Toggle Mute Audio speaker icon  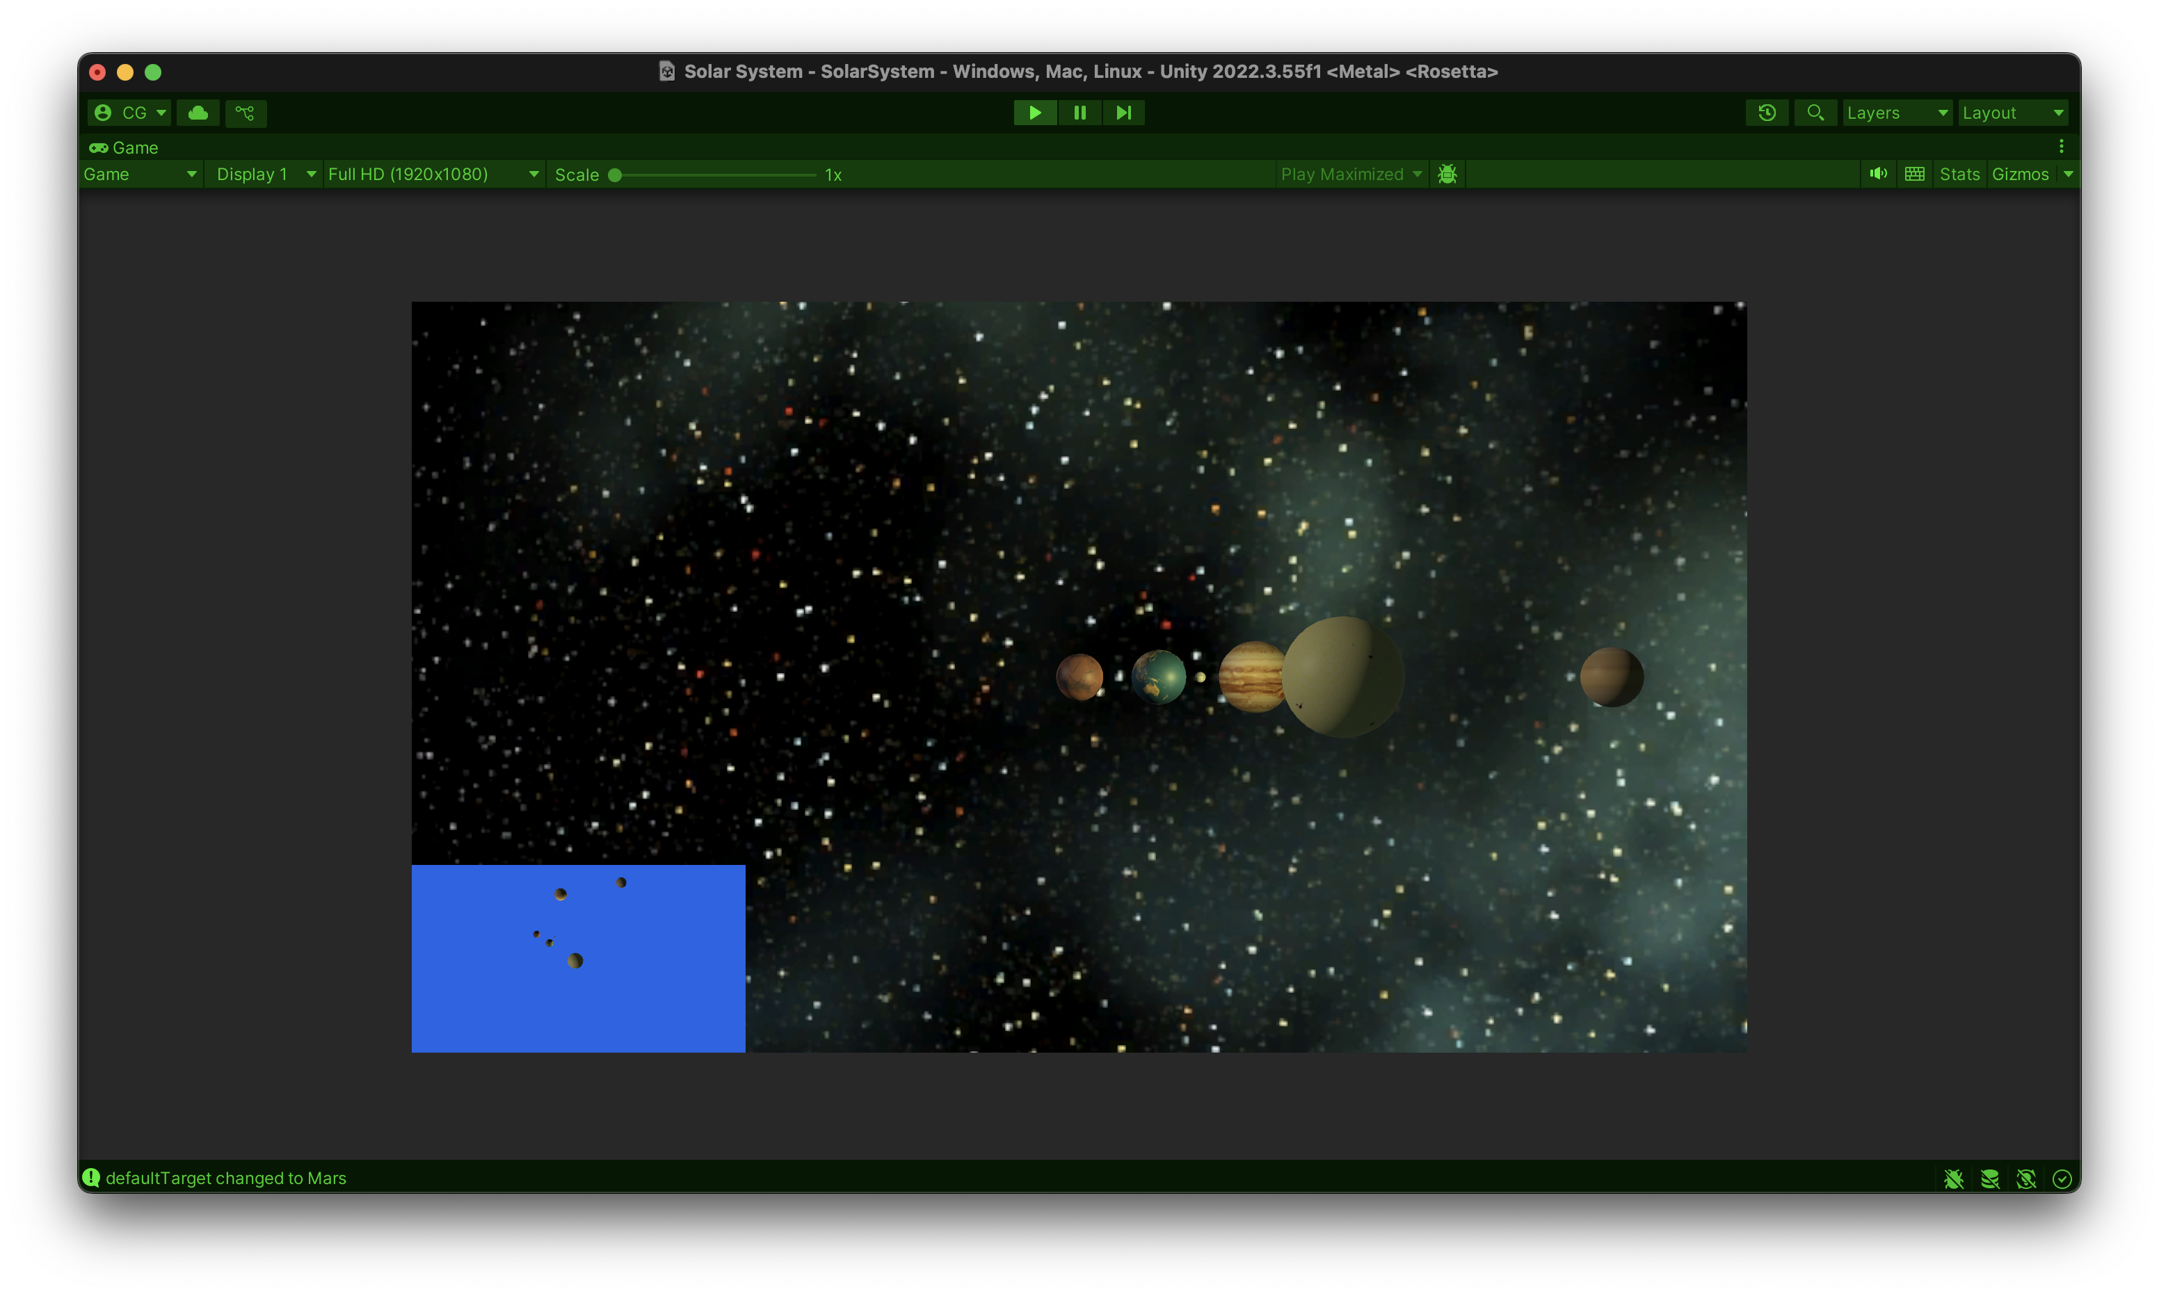(1879, 174)
